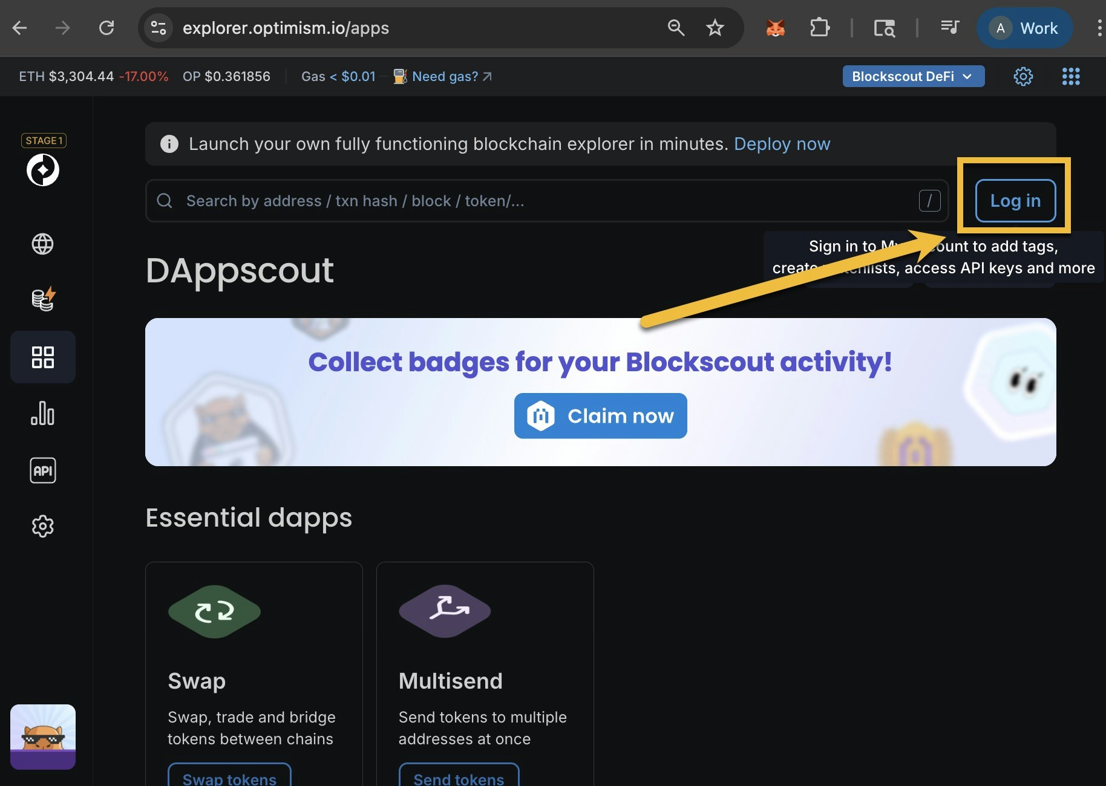
Task: Select the tokens icon with lightning bolt
Action: (42, 299)
